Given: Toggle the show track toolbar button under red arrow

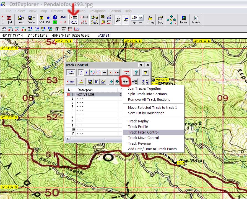Looking at the screenshot, I should 74,22.
